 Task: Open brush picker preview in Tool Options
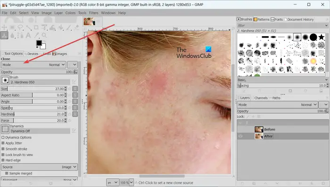(5, 80)
